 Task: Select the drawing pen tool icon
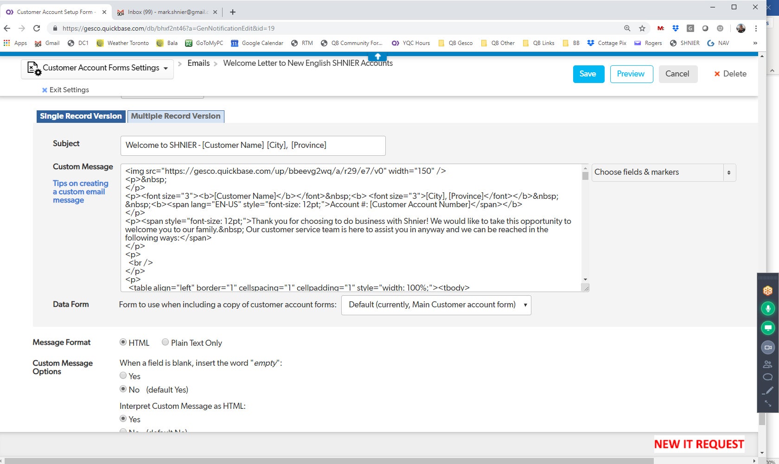768,390
